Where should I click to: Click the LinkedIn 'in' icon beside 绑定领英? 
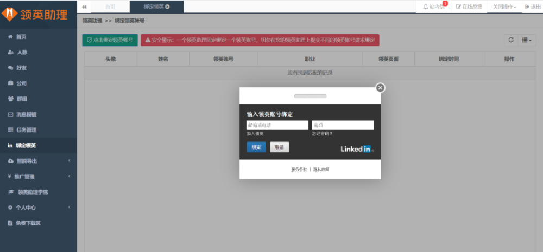point(10,146)
